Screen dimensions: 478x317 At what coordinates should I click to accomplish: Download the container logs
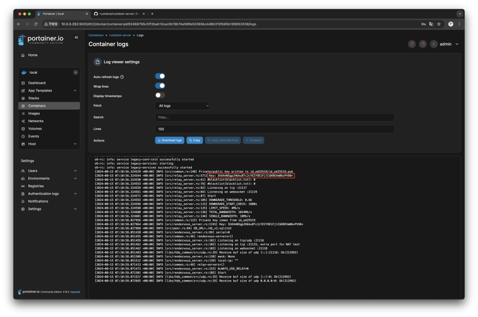[169, 140]
